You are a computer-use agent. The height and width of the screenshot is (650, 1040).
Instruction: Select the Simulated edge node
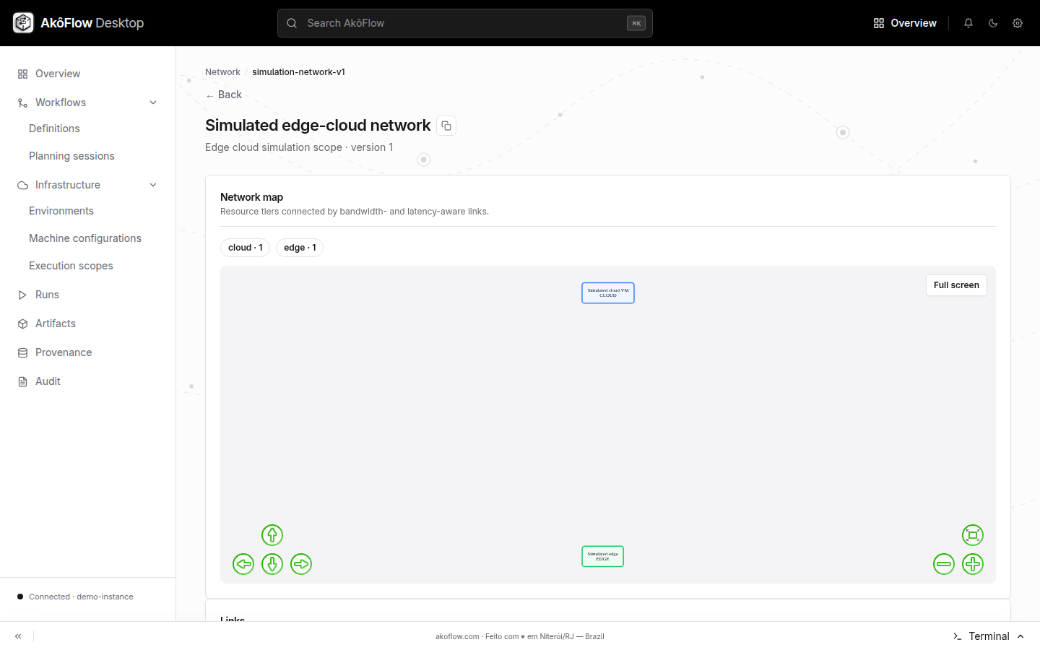tap(603, 557)
